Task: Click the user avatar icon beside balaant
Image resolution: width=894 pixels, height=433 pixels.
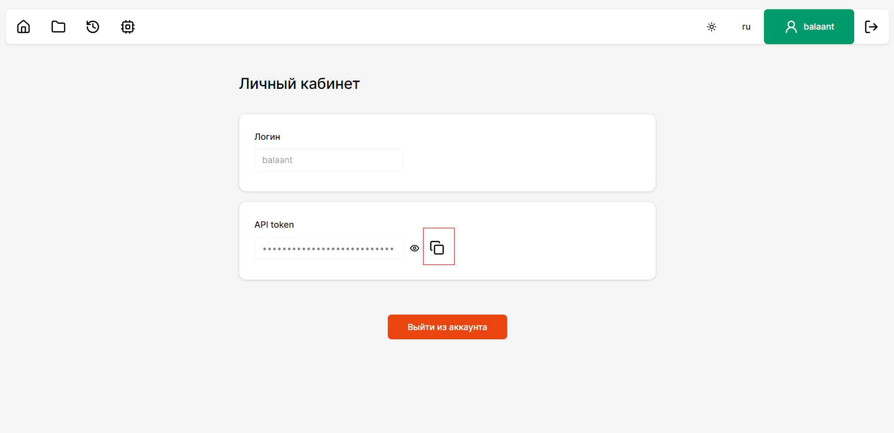Action: click(791, 27)
